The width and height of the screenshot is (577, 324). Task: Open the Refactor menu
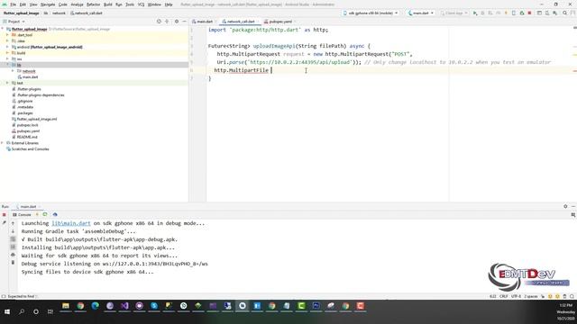[x=93, y=4]
